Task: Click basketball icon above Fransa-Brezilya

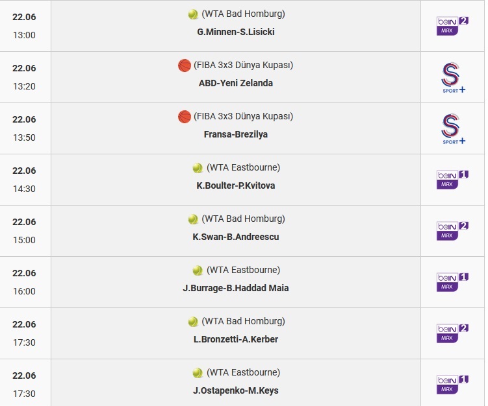Action: pyautogui.click(x=185, y=117)
